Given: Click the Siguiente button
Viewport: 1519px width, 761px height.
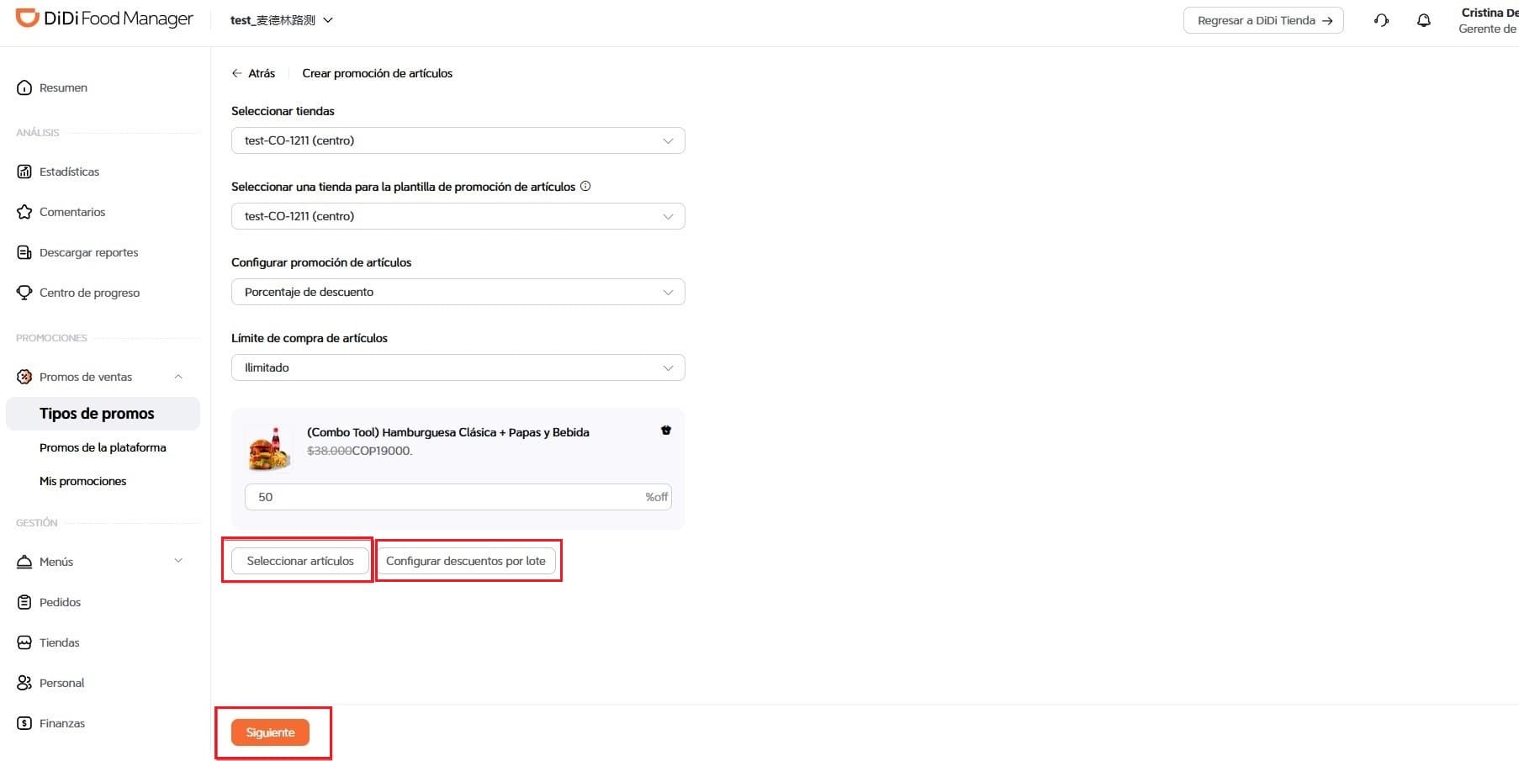Looking at the screenshot, I should (x=270, y=732).
